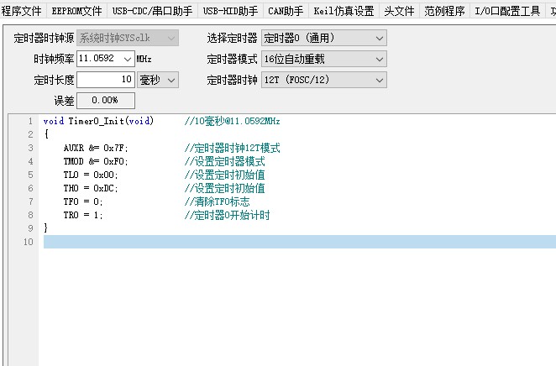
Task: Open the EEPROM文件 tab
Action: point(77,11)
